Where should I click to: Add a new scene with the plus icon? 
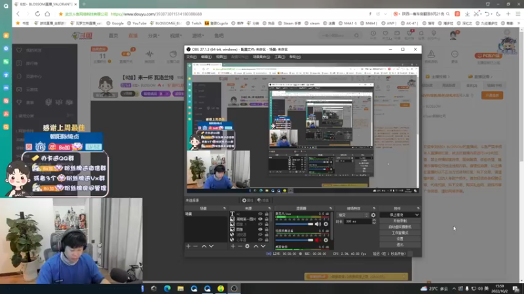pyautogui.click(x=188, y=246)
